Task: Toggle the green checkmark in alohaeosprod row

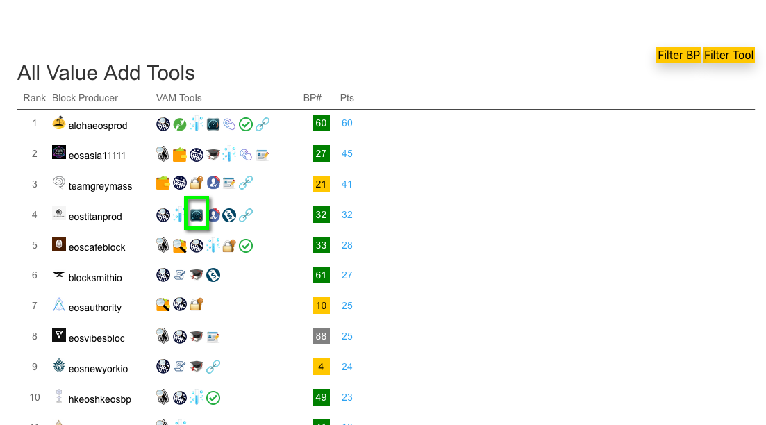Action: 246,124
